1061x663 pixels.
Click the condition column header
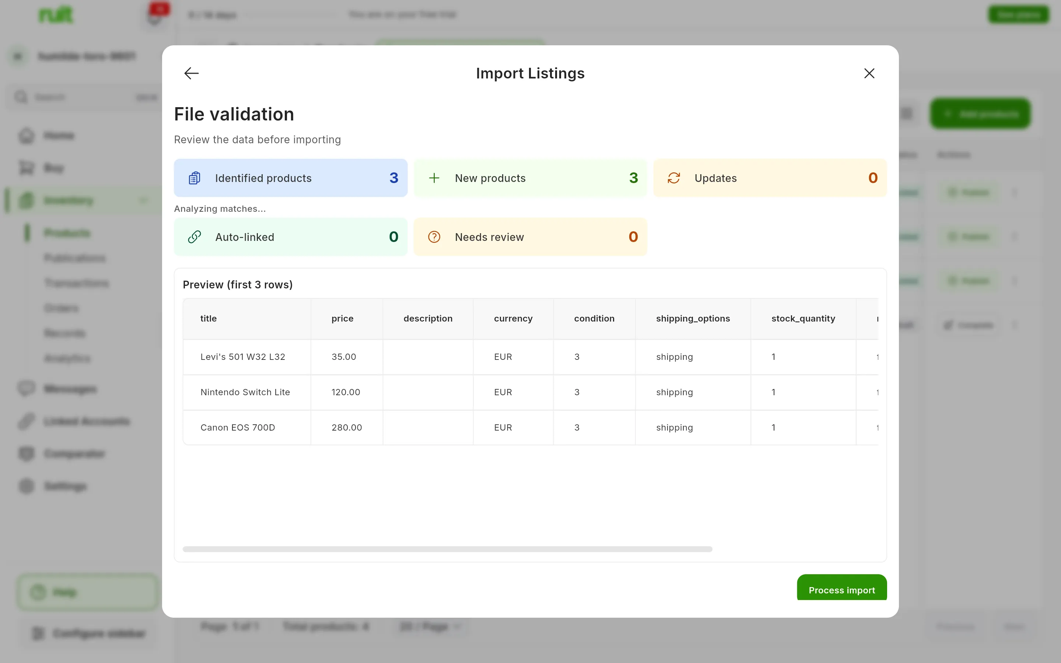point(594,319)
